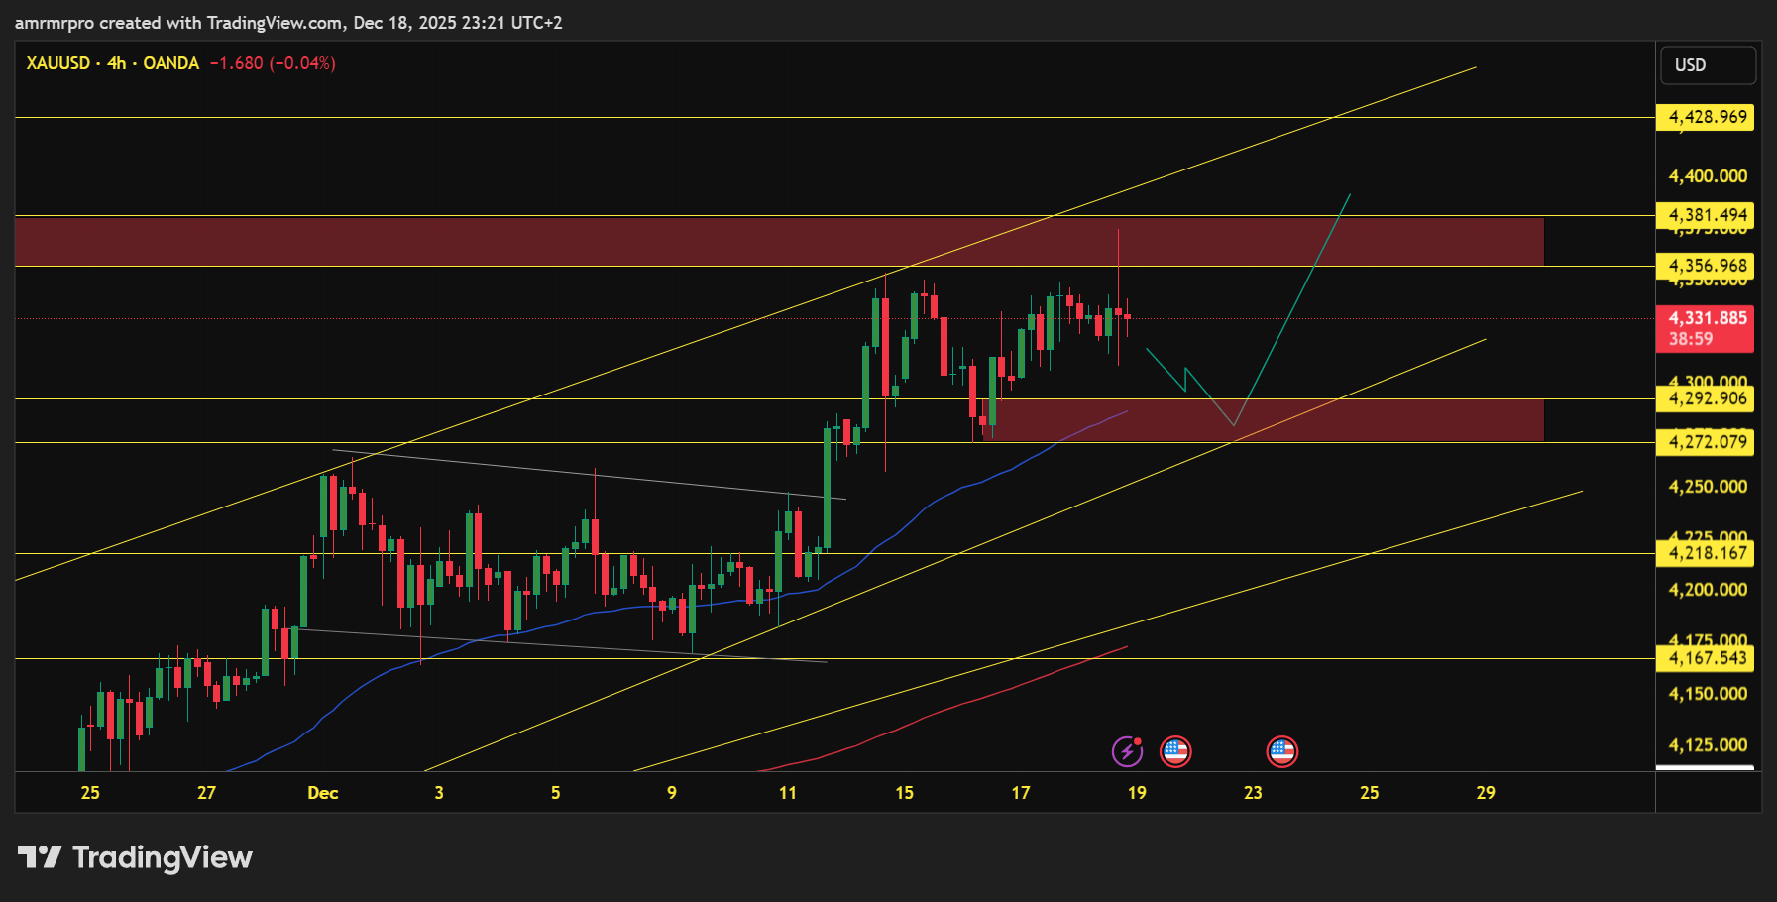Viewport: 1777px width, 902px height.
Task: Click the TradingView logo at bottom left
Action: (x=135, y=857)
